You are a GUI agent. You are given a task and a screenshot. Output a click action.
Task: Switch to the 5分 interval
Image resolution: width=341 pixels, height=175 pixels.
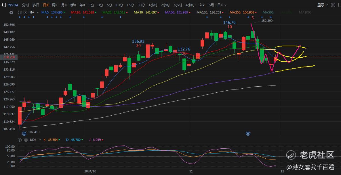point(109,5)
